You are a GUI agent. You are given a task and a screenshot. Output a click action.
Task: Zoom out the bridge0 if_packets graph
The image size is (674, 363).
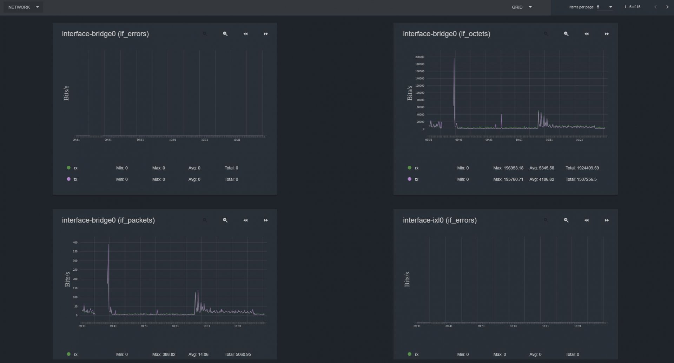pos(225,220)
